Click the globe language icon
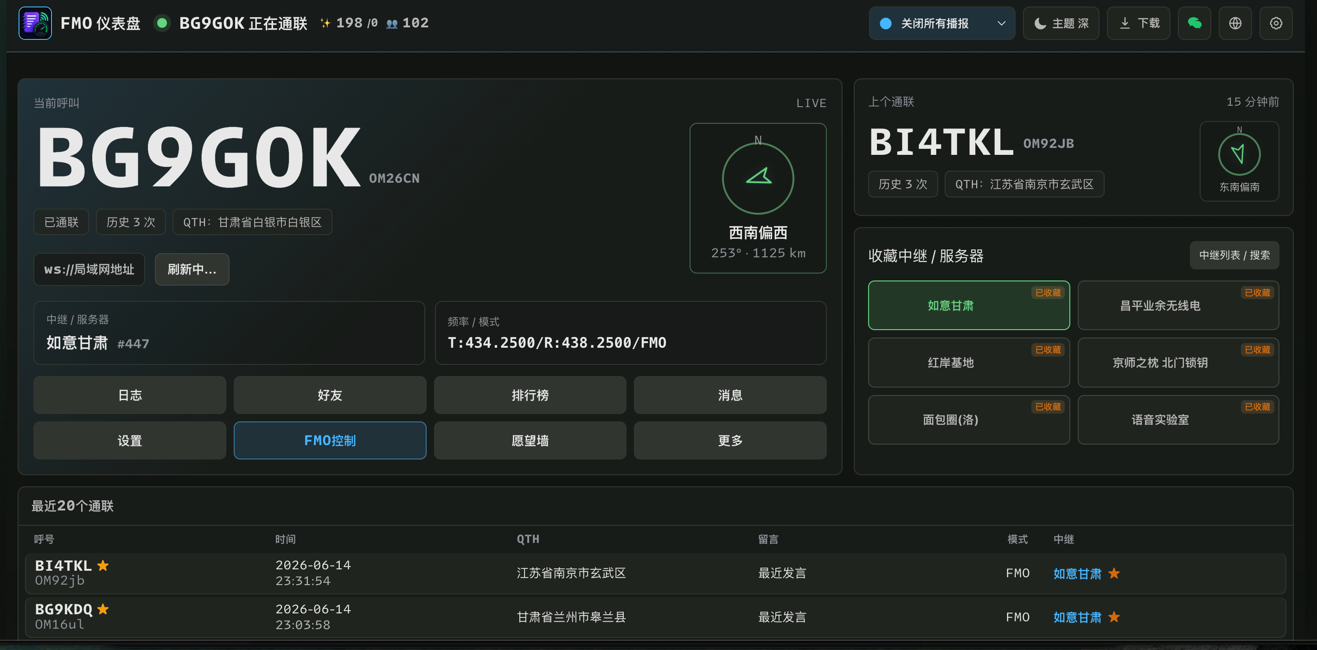1317x650 pixels. click(1234, 23)
